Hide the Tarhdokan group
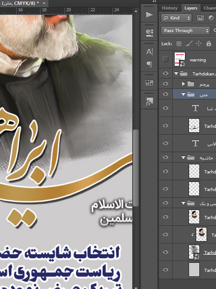The width and height of the screenshot is (216, 289). (166, 73)
